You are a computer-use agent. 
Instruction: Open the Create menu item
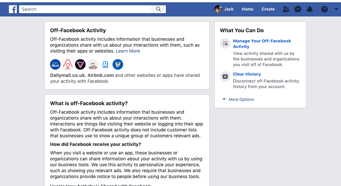(268, 9)
